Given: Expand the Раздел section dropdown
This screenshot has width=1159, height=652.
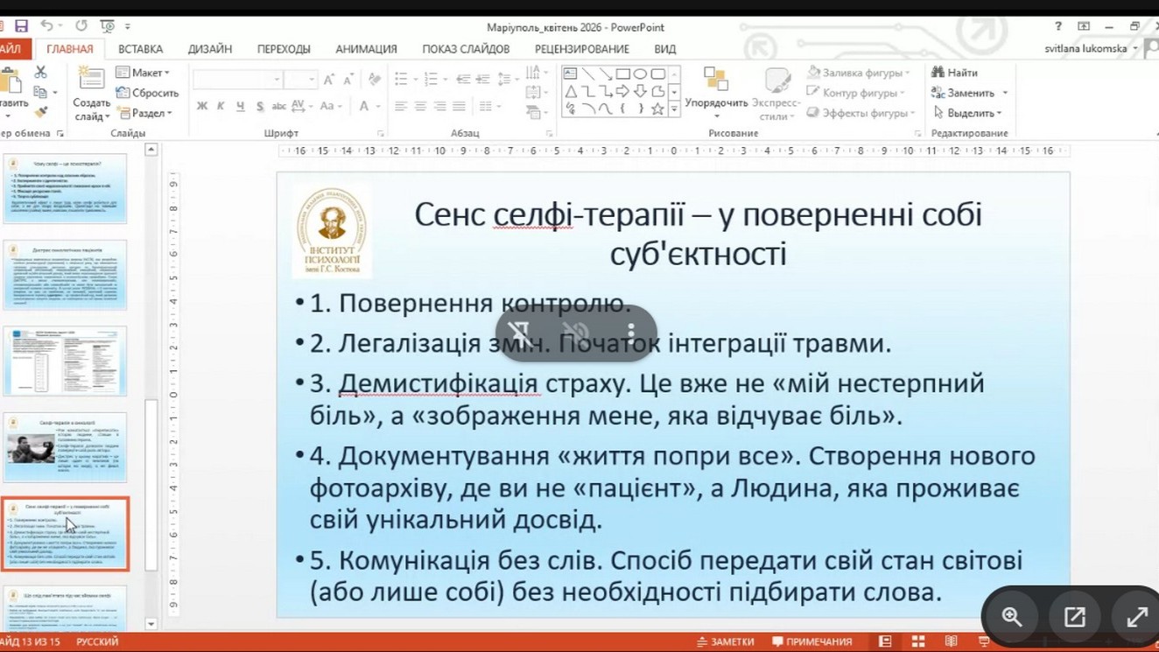Looking at the screenshot, I should [x=145, y=113].
